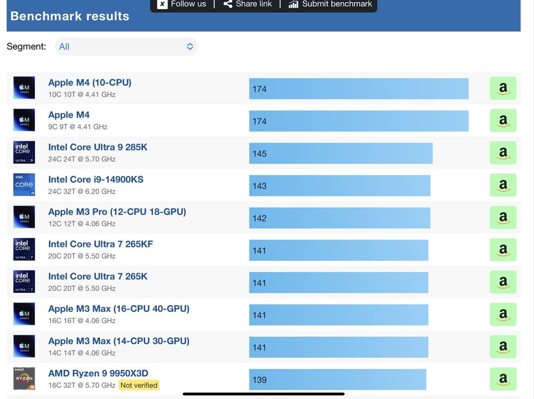Click score bar 142 for Apple M3 Pro
534x399 pixels.
[340, 218]
